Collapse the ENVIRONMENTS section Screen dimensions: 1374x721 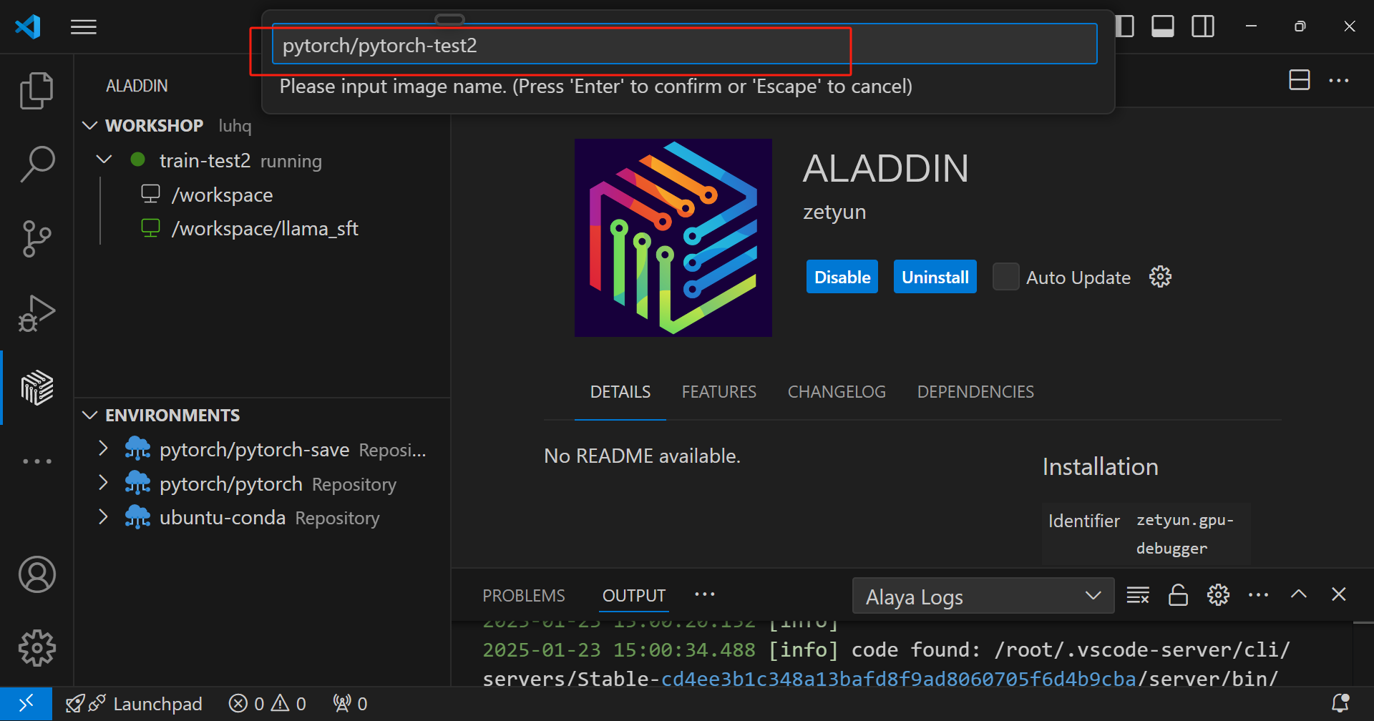90,416
